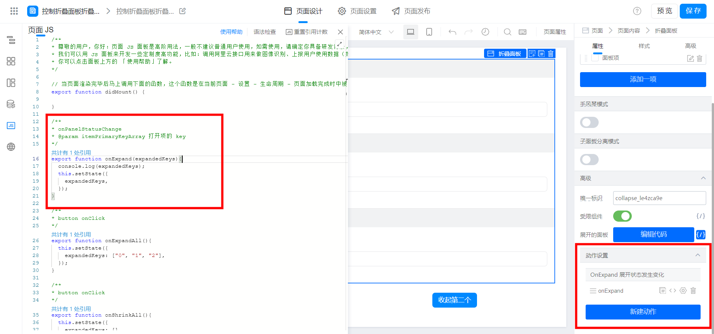The width and height of the screenshot is (714, 334).
Task: Open the keyboard shortcuts icon
Action: (522, 32)
